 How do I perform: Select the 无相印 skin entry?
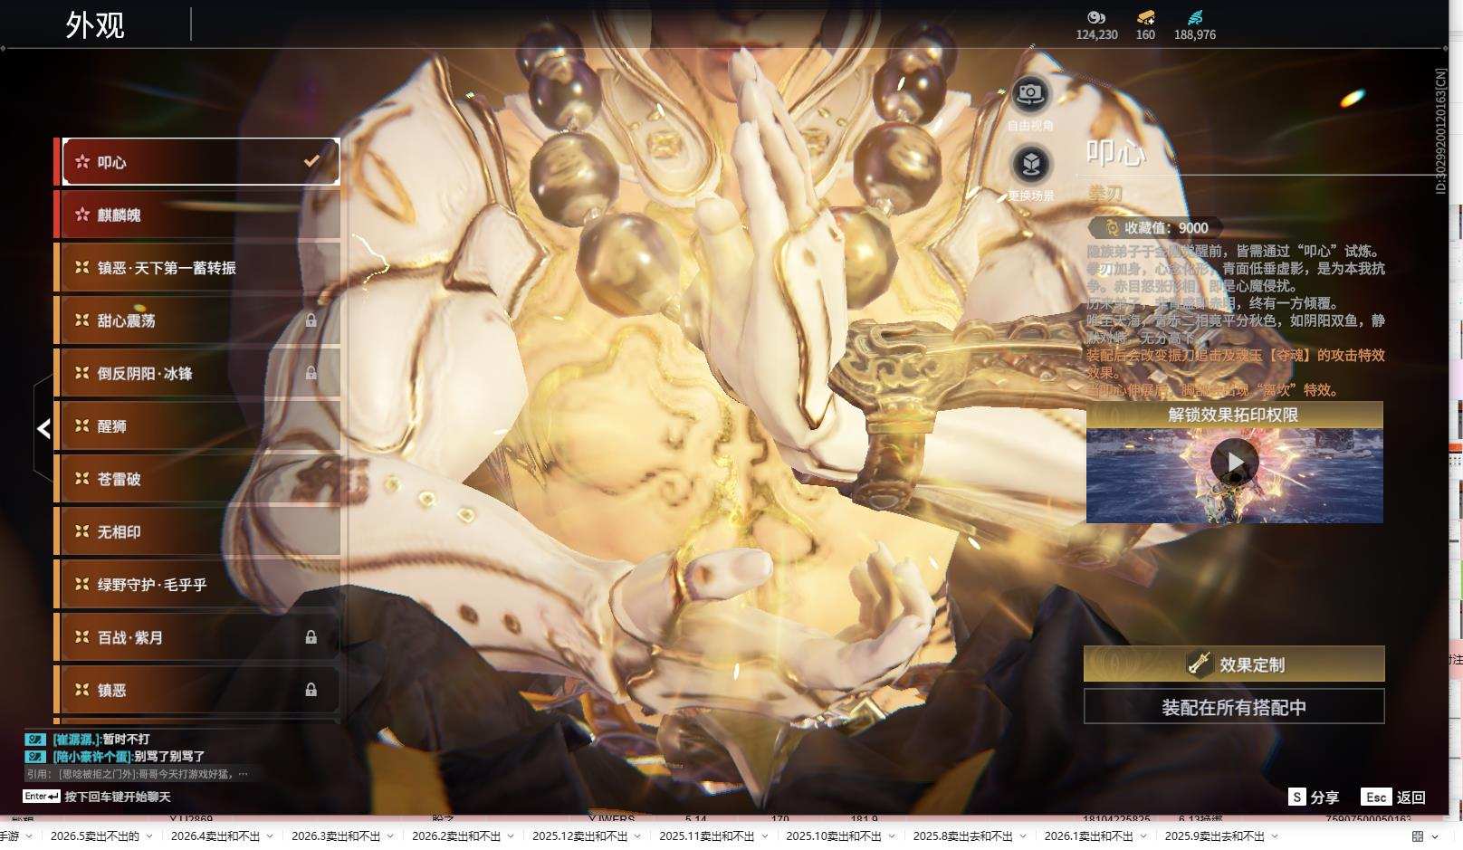[197, 531]
